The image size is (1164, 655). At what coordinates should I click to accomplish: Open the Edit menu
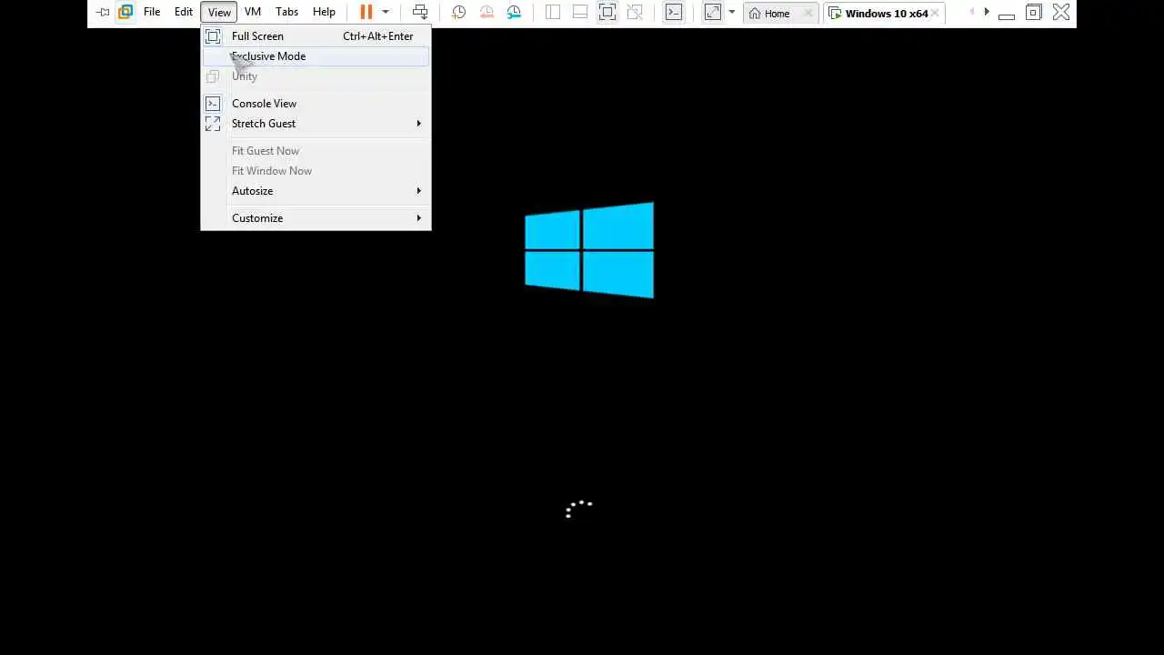tap(184, 12)
